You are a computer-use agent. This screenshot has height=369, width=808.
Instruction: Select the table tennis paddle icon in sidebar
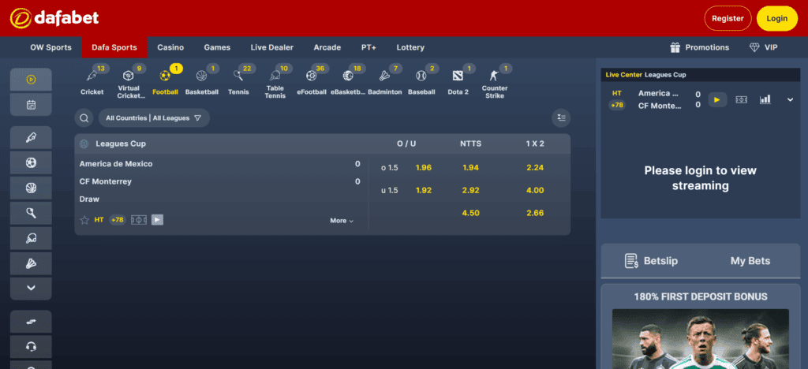click(x=31, y=238)
